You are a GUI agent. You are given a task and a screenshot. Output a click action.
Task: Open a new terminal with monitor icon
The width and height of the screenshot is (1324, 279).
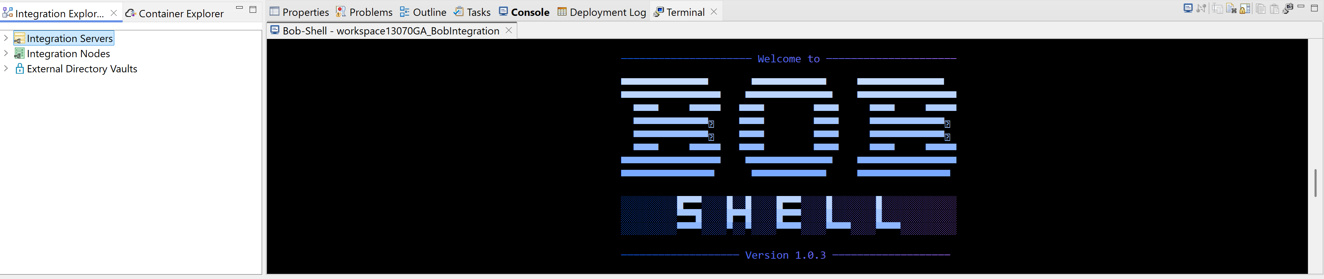click(1188, 8)
